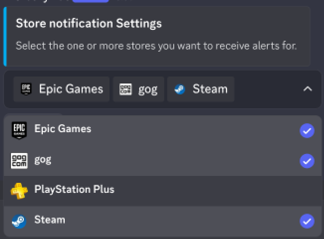
Task: Click the Epic Games logo in dropdown list
Action: click(x=19, y=130)
